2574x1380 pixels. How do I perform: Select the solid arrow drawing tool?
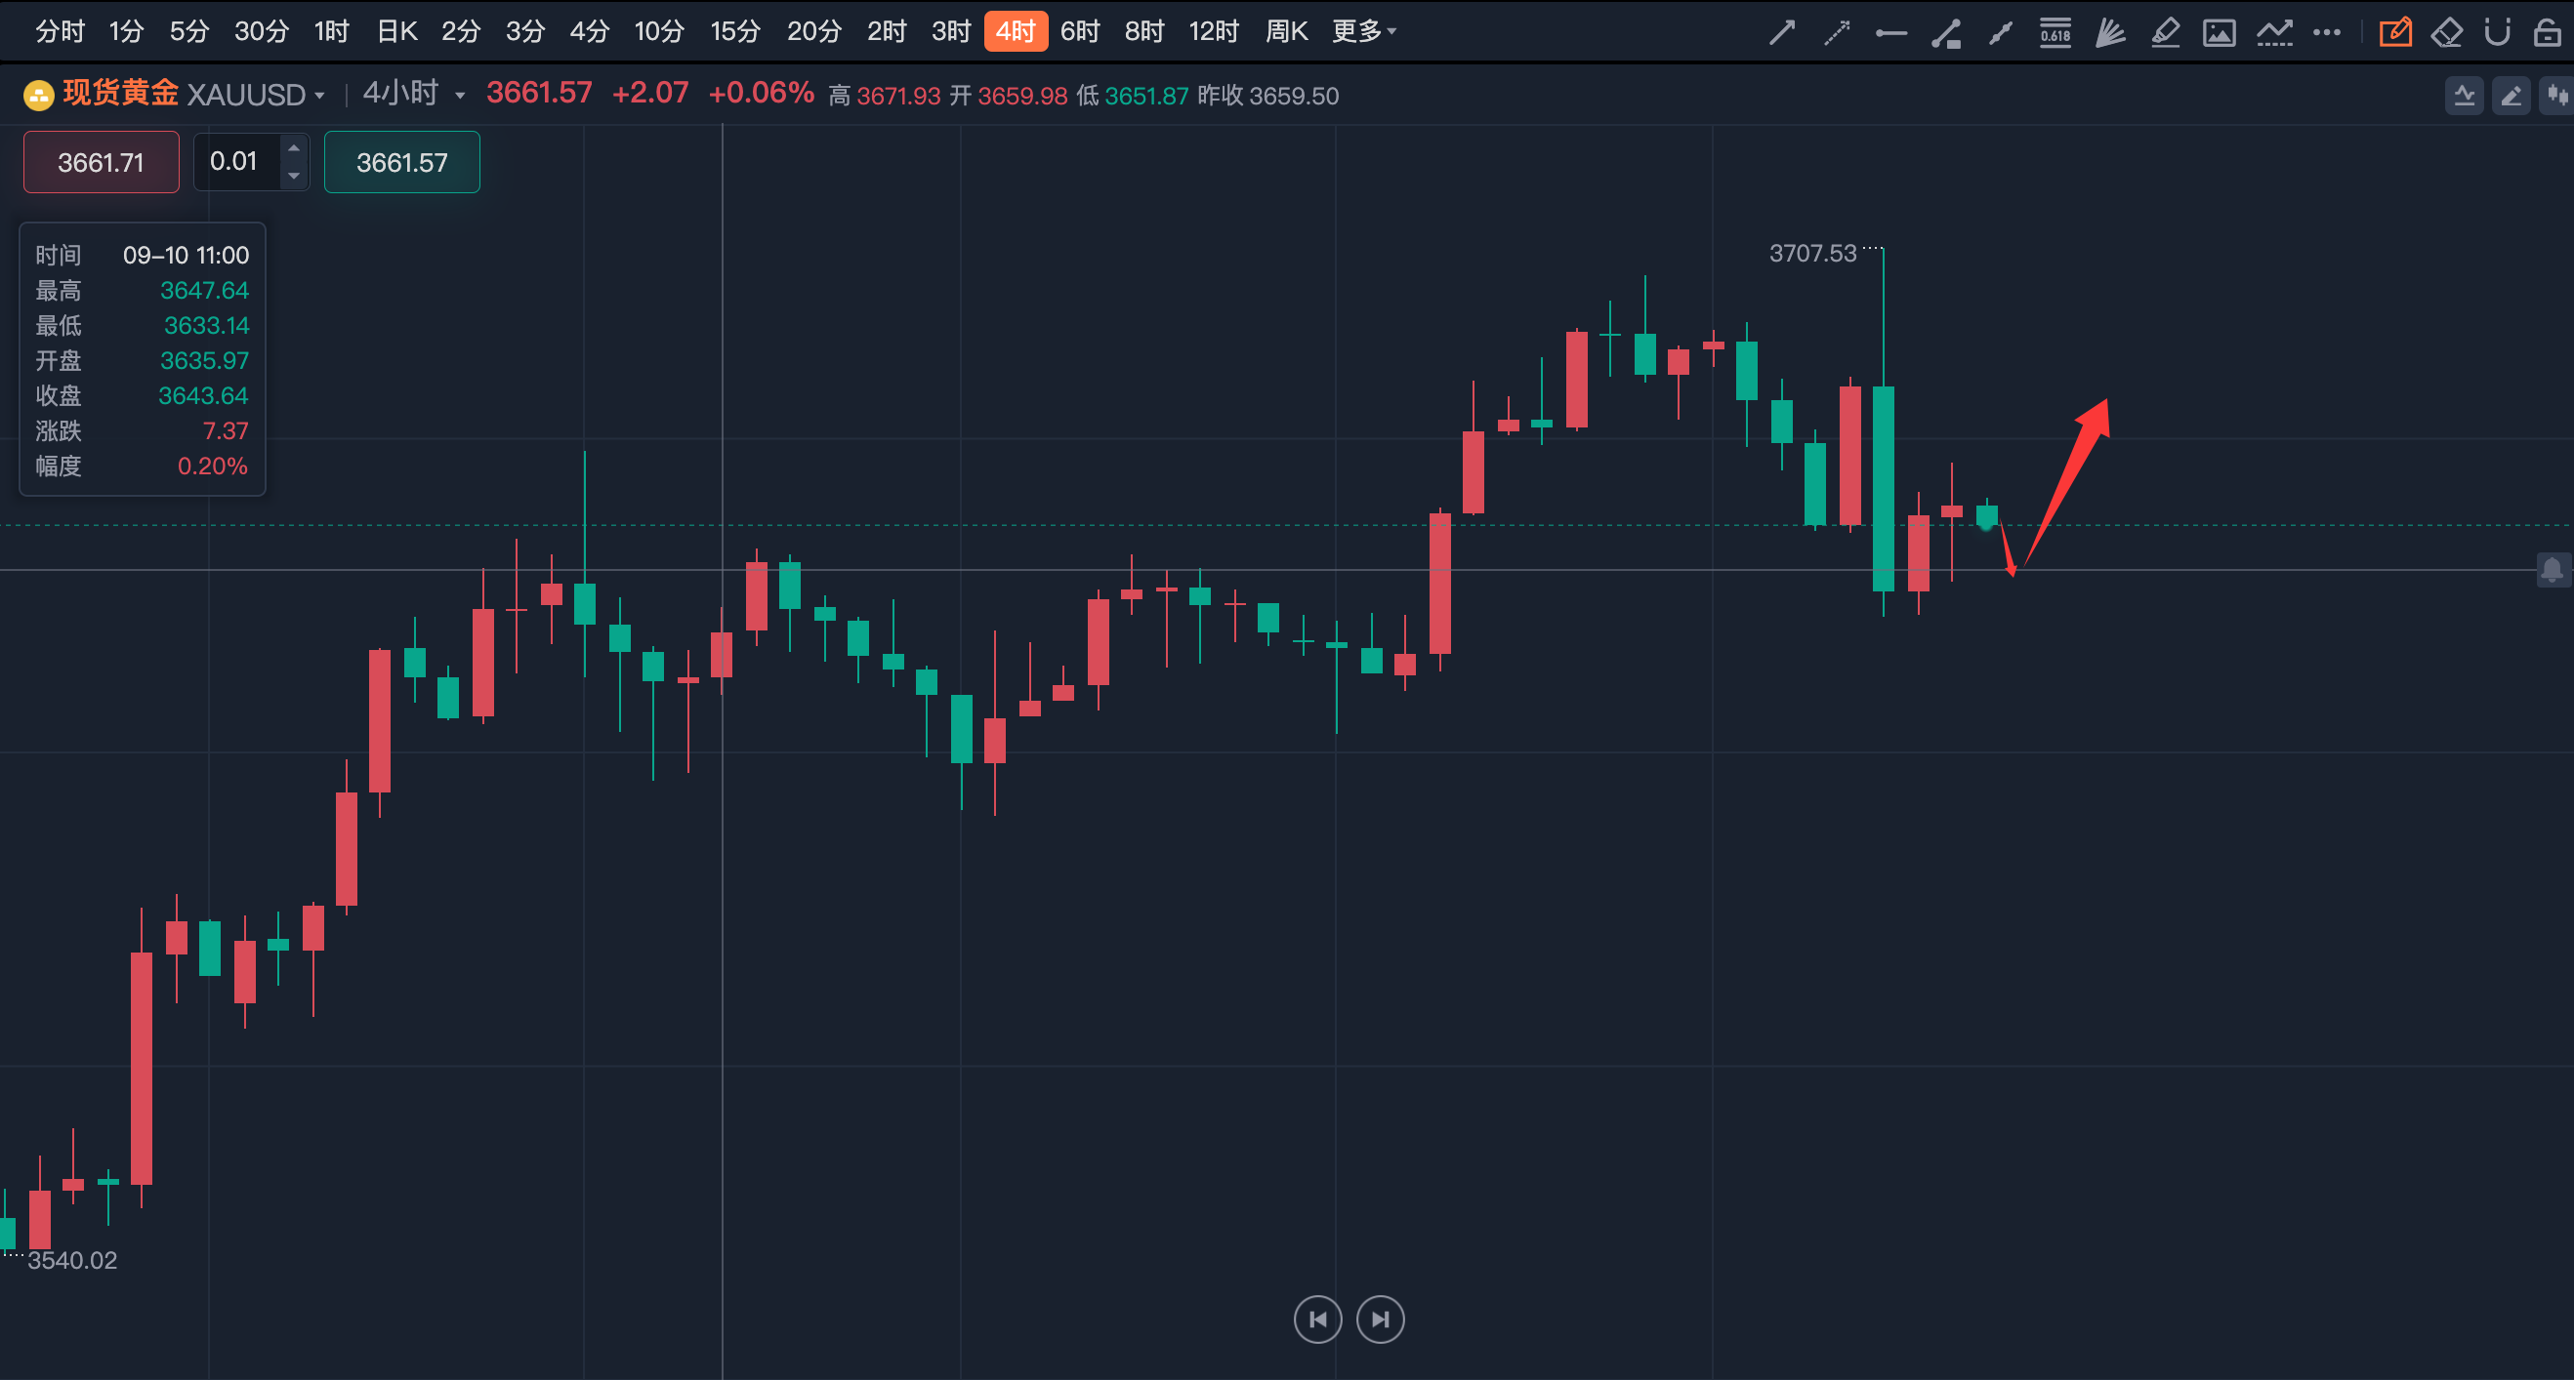[1782, 33]
